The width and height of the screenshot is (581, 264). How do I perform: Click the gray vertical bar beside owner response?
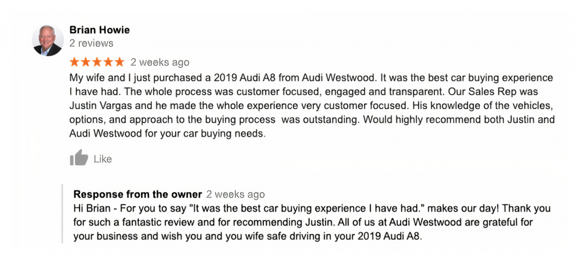point(62,214)
